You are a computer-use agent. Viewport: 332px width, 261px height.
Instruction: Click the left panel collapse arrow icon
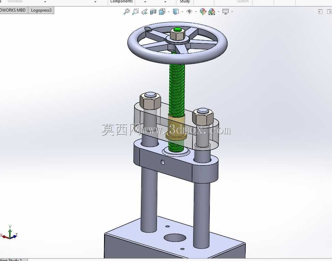pyautogui.click(x=320, y=12)
